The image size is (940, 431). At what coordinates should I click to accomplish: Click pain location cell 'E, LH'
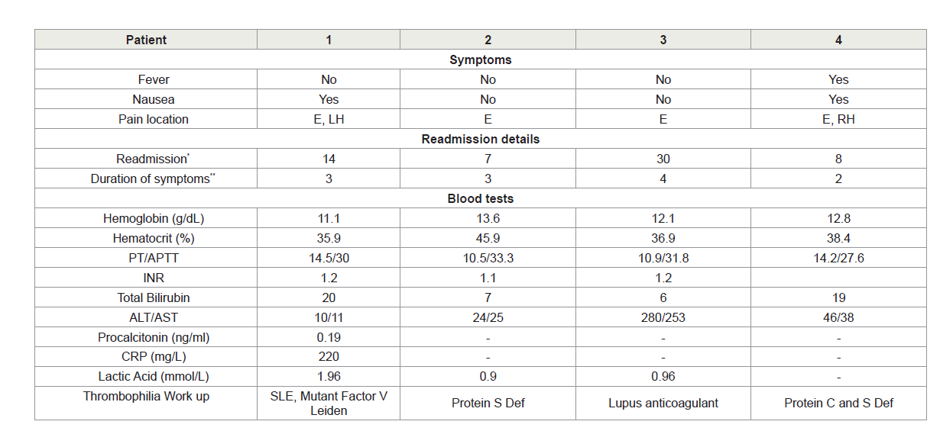tap(329, 119)
